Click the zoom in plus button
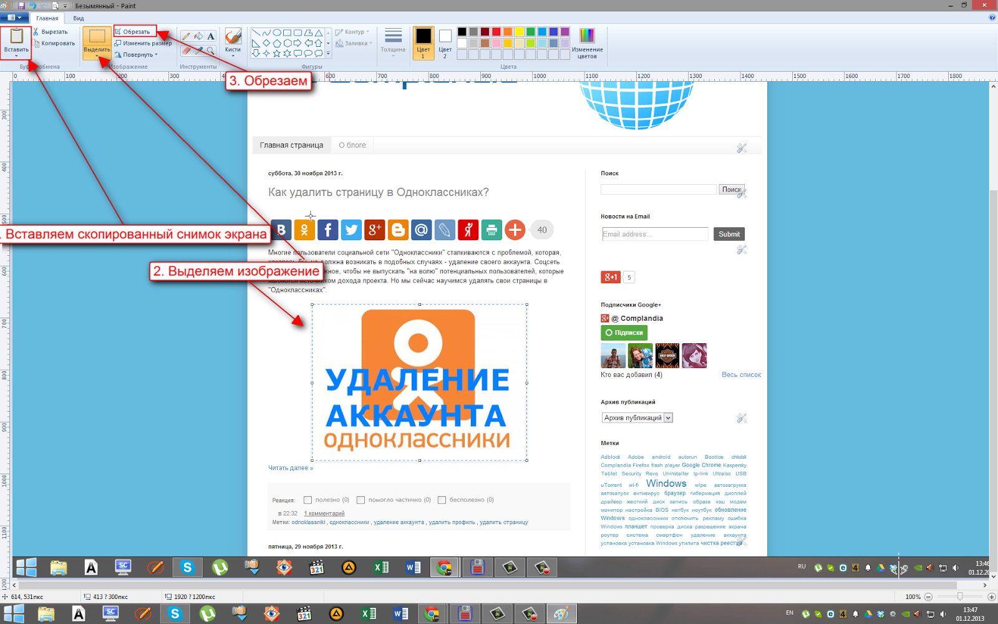The image size is (998, 624). tap(991, 597)
